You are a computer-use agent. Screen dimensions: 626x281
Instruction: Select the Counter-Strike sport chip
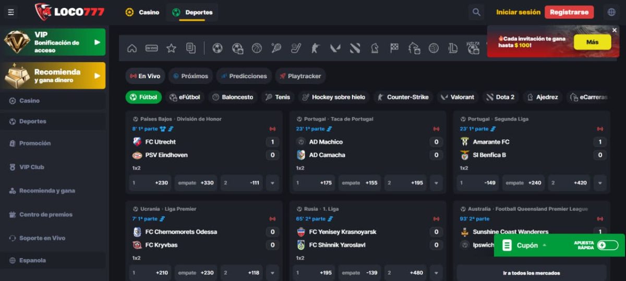click(403, 97)
